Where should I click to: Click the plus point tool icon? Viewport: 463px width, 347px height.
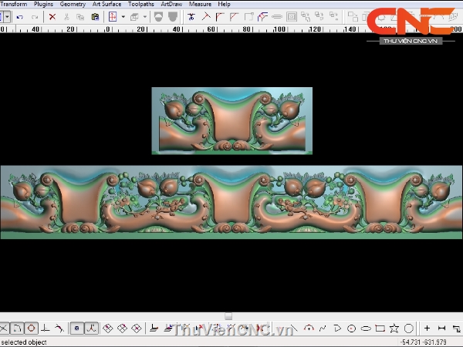click(x=428, y=328)
